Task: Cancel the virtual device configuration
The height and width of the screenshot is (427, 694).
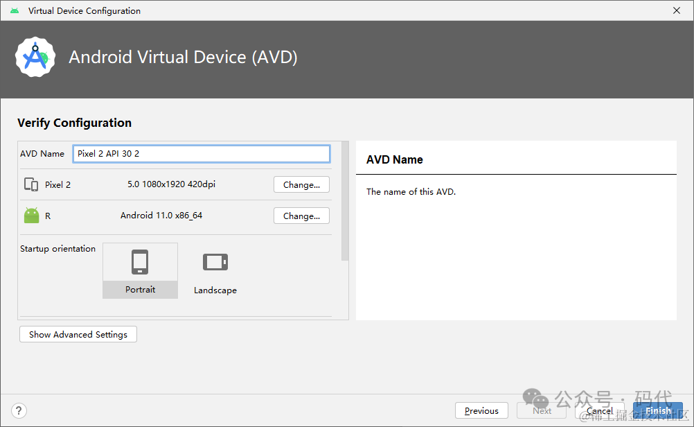Action: point(600,410)
